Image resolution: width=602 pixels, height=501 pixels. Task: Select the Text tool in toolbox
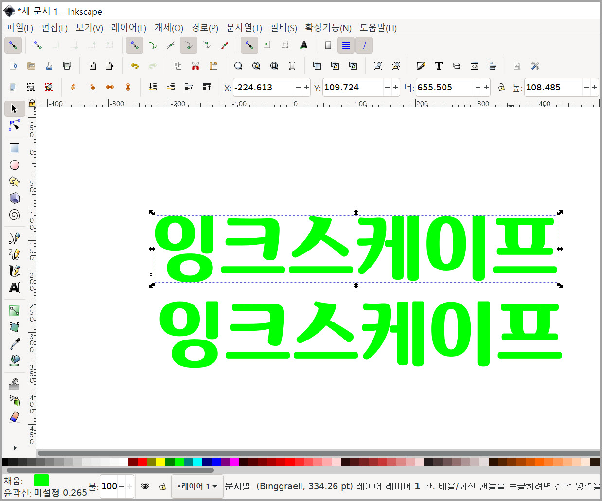coord(15,287)
